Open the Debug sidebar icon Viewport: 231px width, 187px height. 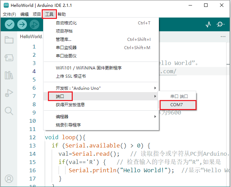tap(9, 93)
